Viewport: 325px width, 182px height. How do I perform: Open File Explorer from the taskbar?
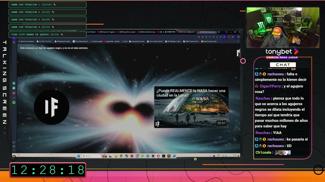click(x=116, y=156)
